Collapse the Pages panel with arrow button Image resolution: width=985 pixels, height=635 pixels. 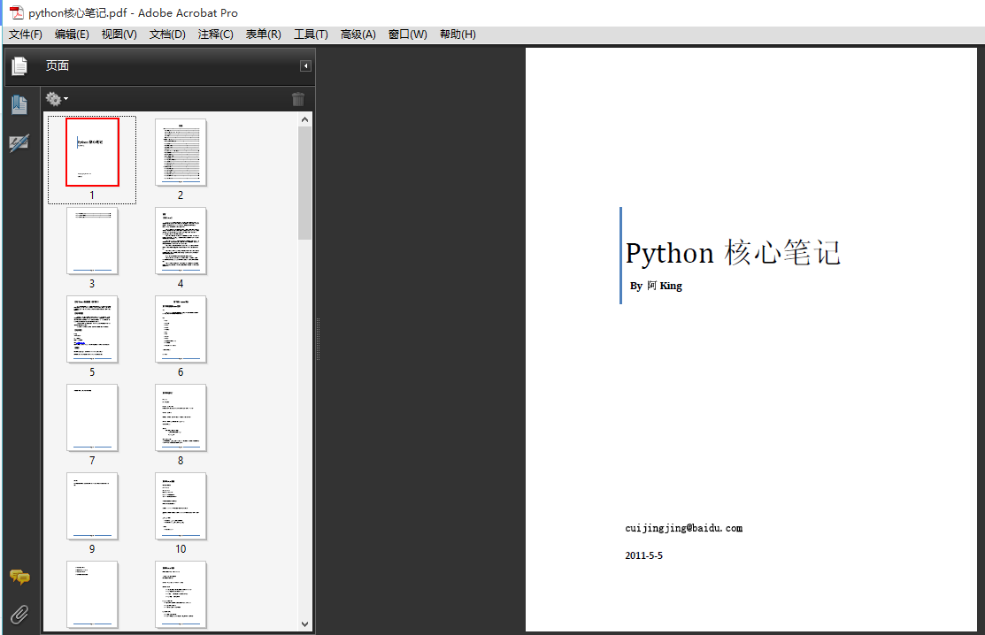(305, 65)
